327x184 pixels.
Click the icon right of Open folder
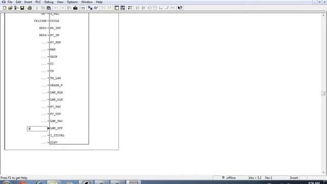[16, 8]
